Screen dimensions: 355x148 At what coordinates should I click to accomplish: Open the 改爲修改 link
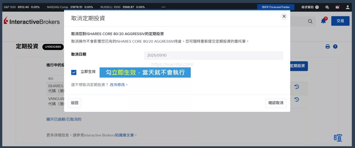coord(117,85)
